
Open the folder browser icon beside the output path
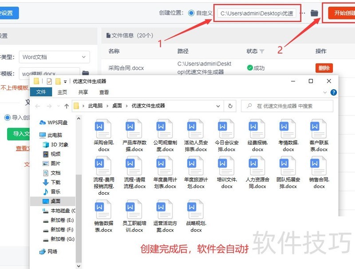(x=314, y=13)
